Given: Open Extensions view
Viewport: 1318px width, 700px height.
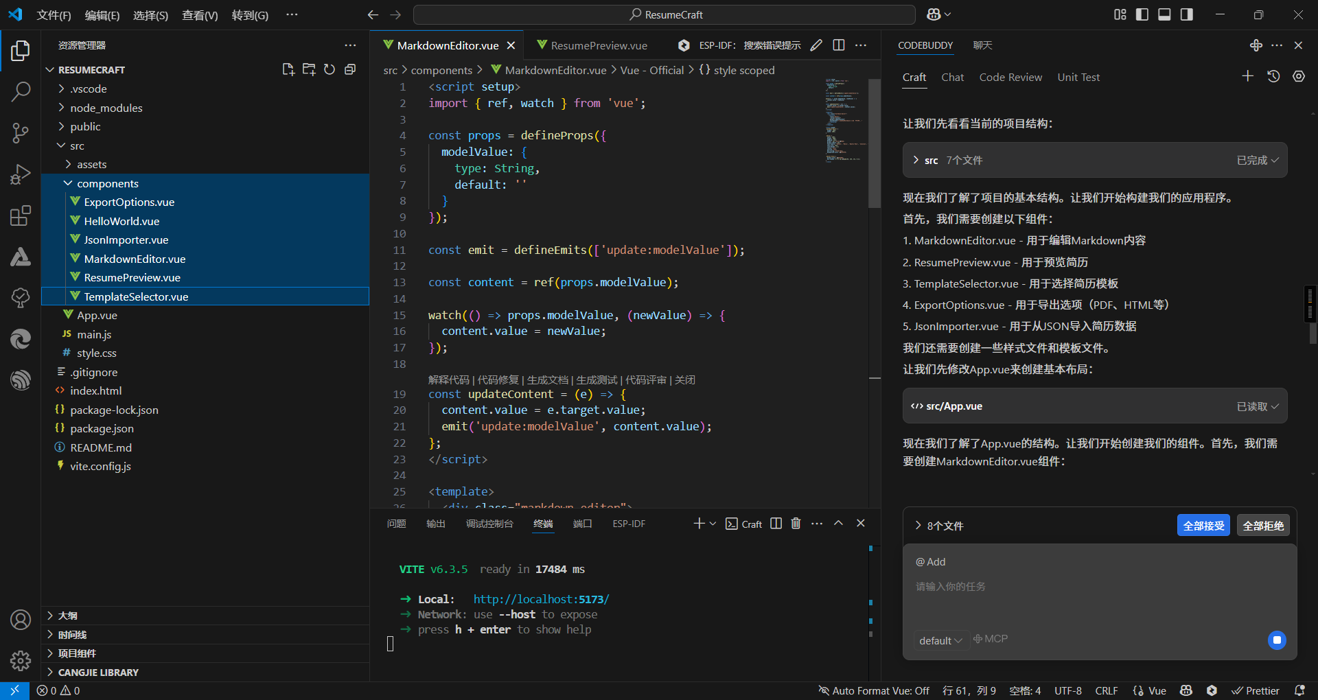Looking at the screenshot, I should pos(21,215).
